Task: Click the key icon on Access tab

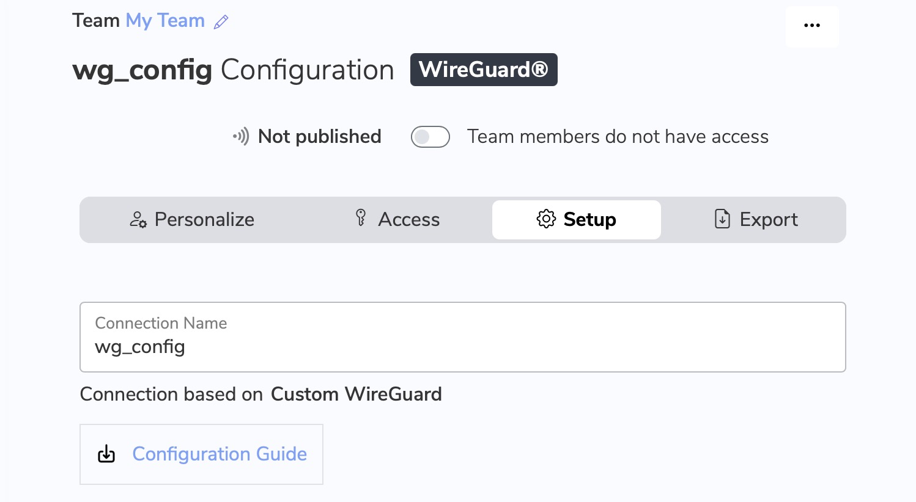Action: (361, 217)
